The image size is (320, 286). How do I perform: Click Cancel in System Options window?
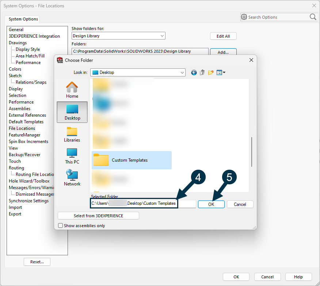click(267, 277)
